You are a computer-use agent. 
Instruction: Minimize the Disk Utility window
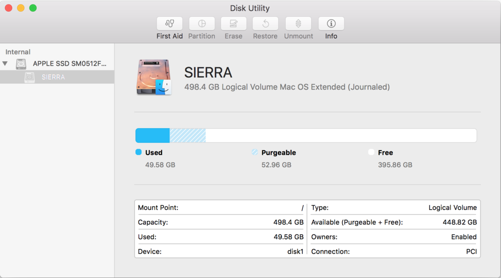pyautogui.click(x=21, y=8)
